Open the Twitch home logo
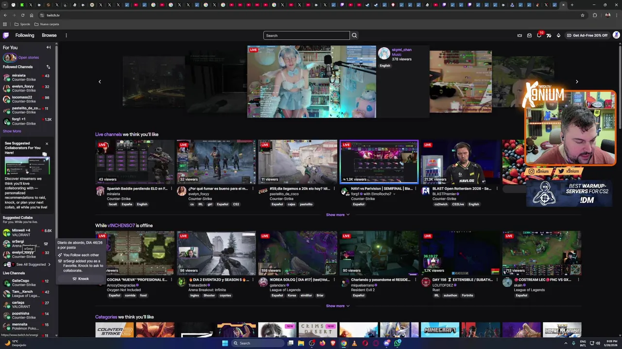Screen dimensions: 622x349 [6, 35]
